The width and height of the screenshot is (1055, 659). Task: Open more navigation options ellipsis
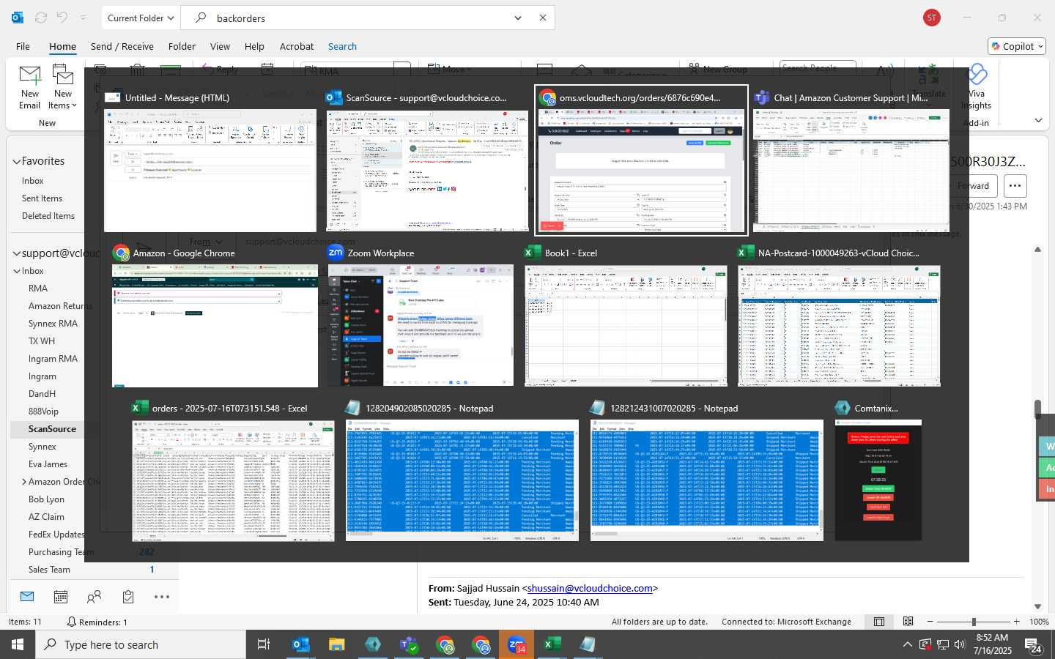click(x=162, y=597)
